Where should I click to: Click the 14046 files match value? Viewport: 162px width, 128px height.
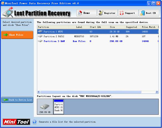(x=145, y=41)
